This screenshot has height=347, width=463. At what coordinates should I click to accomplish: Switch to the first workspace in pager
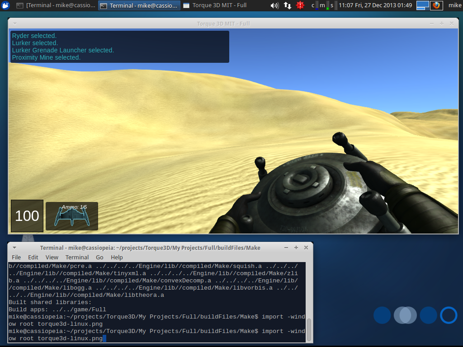click(423, 5)
